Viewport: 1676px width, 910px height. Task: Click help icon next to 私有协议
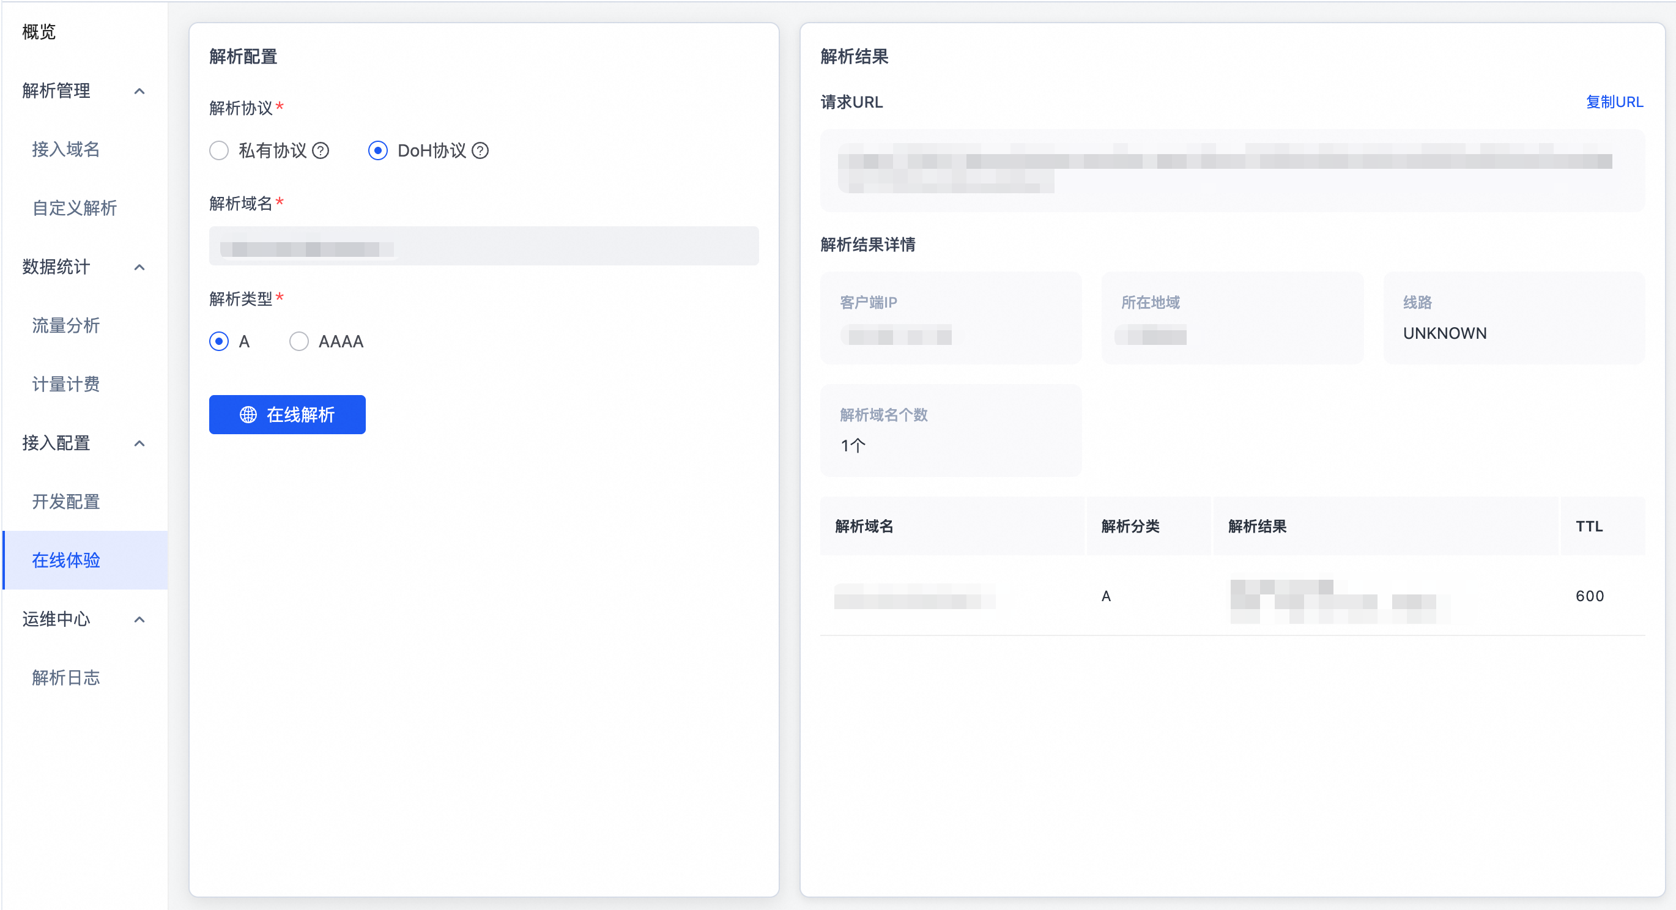coord(321,151)
